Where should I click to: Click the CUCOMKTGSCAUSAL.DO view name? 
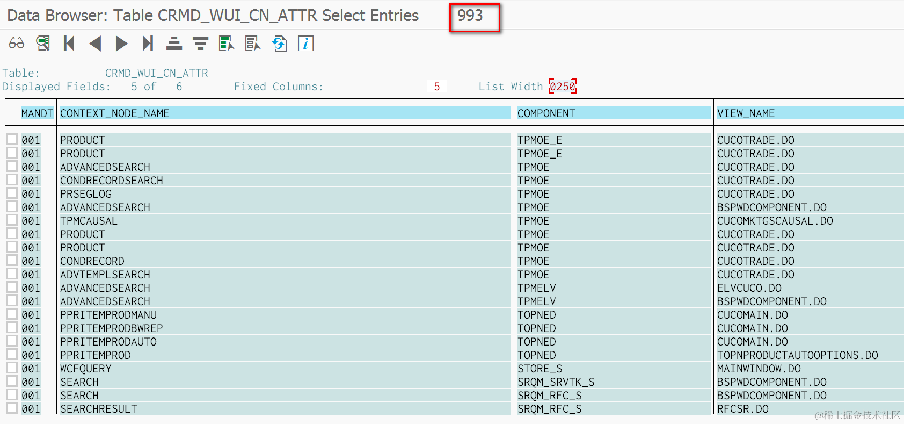click(810, 221)
